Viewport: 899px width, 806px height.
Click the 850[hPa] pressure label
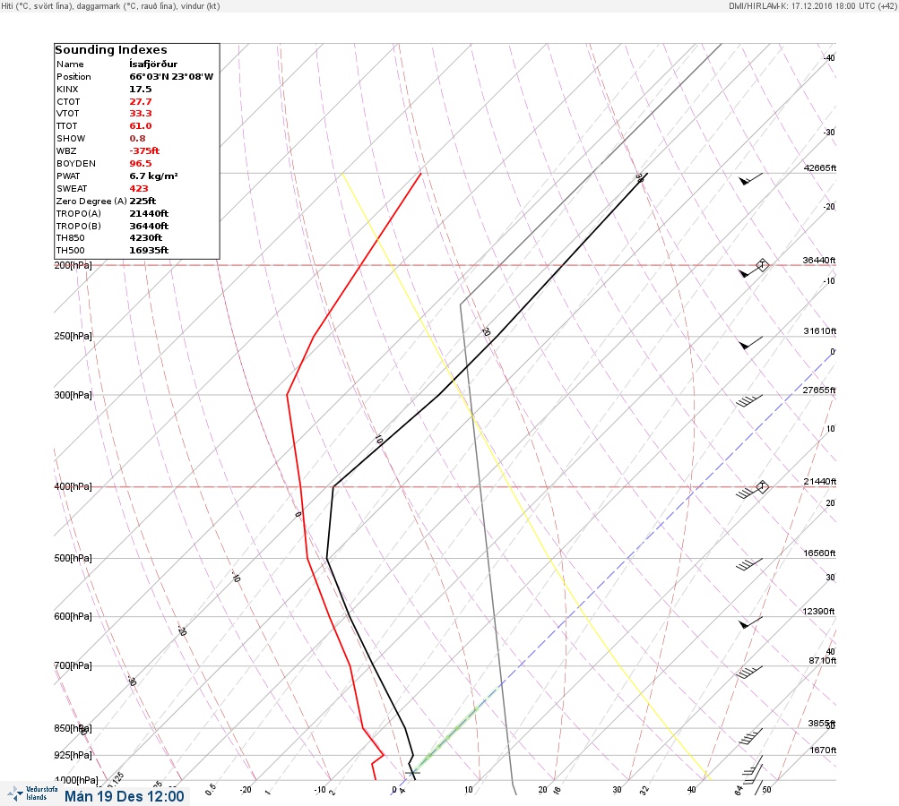click(73, 729)
